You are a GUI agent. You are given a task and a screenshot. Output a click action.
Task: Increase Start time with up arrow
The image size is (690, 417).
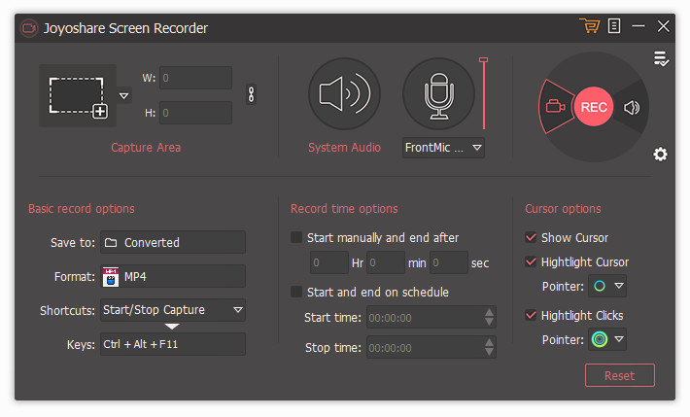click(x=489, y=312)
